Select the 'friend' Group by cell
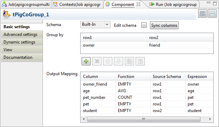Image resolution: width=219 pixels, height=127 pixels. pos(180,45)
